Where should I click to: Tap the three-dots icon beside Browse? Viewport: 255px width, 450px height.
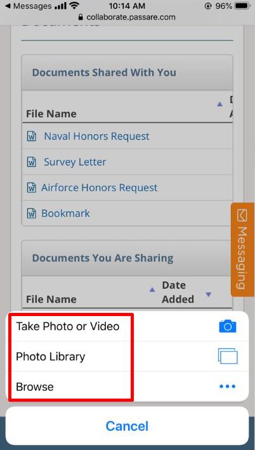tap(228, 387)
